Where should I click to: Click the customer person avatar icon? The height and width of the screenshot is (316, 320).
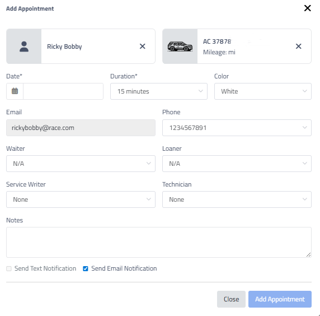[x=24, y=47]
